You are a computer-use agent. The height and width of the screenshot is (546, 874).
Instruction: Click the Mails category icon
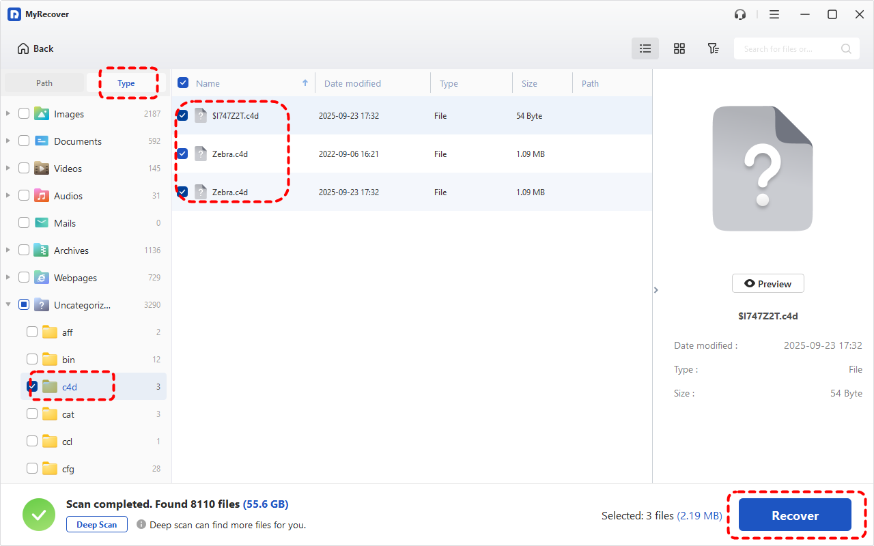[x=42, y=223]
